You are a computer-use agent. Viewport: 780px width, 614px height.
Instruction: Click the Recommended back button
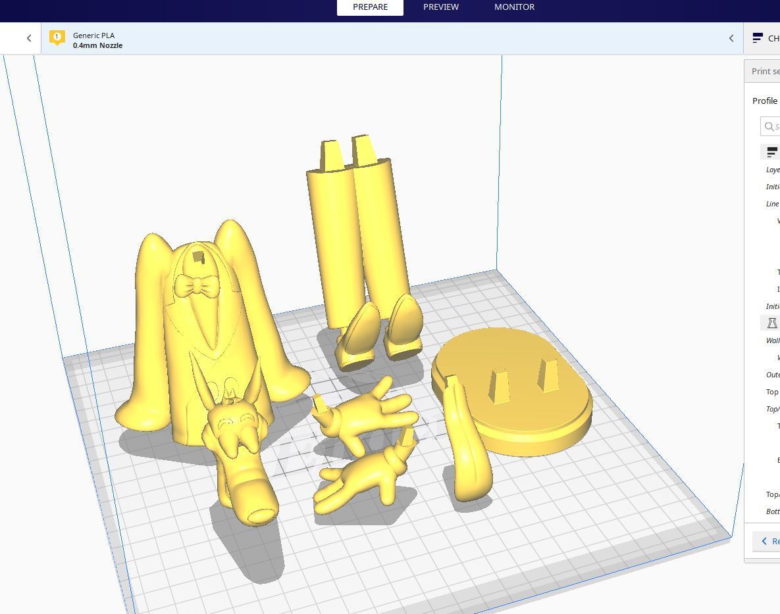click(x=767, y=541)
